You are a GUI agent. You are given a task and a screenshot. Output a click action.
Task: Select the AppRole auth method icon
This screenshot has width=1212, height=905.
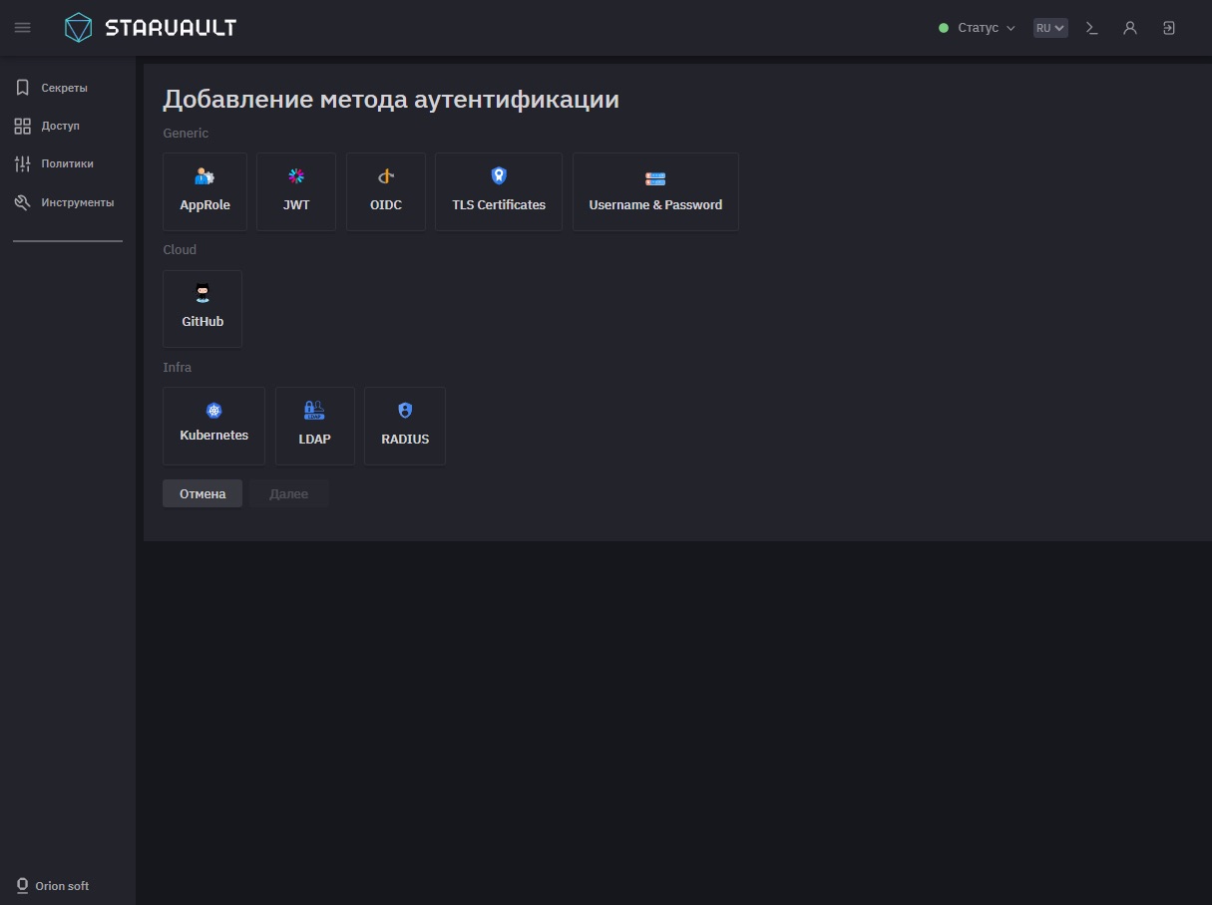(x=204, y=176)
